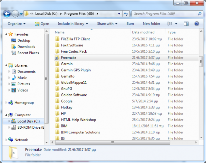Open the Organize menu
This screenshot has height=163, width=206.
(x=17, y=24)
